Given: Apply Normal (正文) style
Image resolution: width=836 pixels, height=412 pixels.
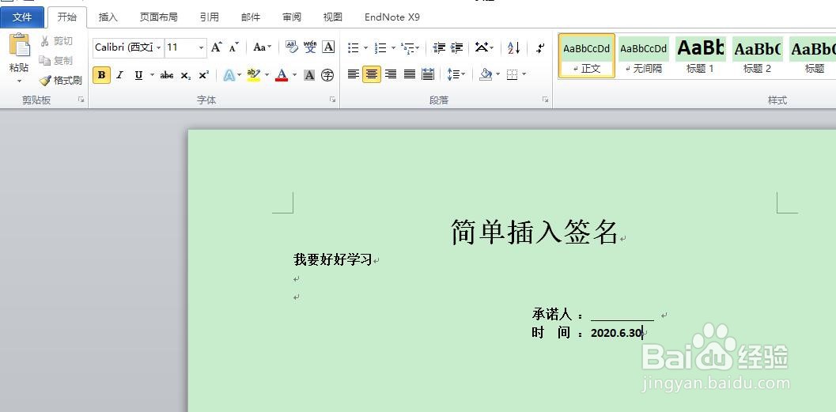Looking at the screenshot, I should (587, 56).
